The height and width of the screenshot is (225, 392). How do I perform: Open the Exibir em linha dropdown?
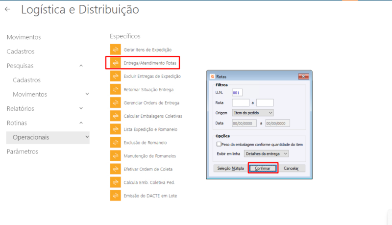tap(266, 153)
